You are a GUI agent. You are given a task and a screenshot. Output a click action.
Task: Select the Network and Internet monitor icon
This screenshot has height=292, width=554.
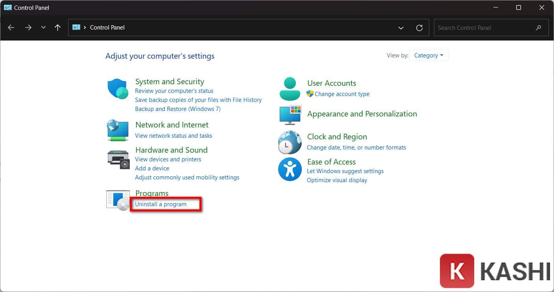(x=117, y=130)
